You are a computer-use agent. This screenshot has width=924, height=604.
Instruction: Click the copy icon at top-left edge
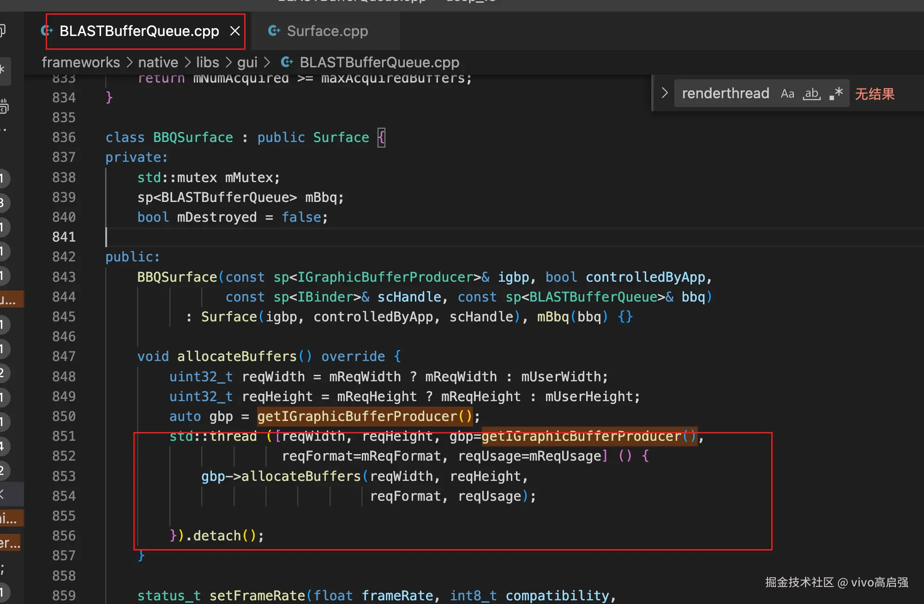tap(3, 30)
